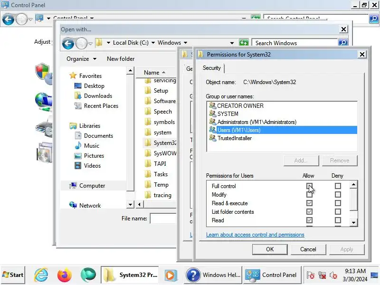Screen dimensions: 380x285
Task: Open the address bar history dropdown
Action: click(232, 43)
